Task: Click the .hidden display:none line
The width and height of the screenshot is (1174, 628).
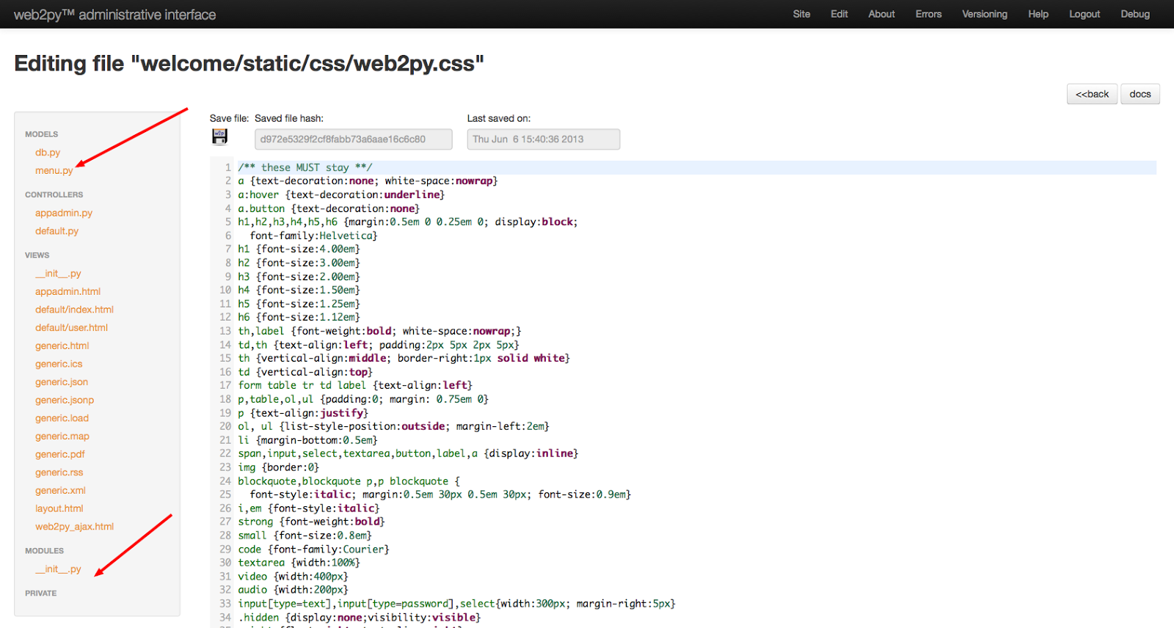Action: (x=359, y=618)
